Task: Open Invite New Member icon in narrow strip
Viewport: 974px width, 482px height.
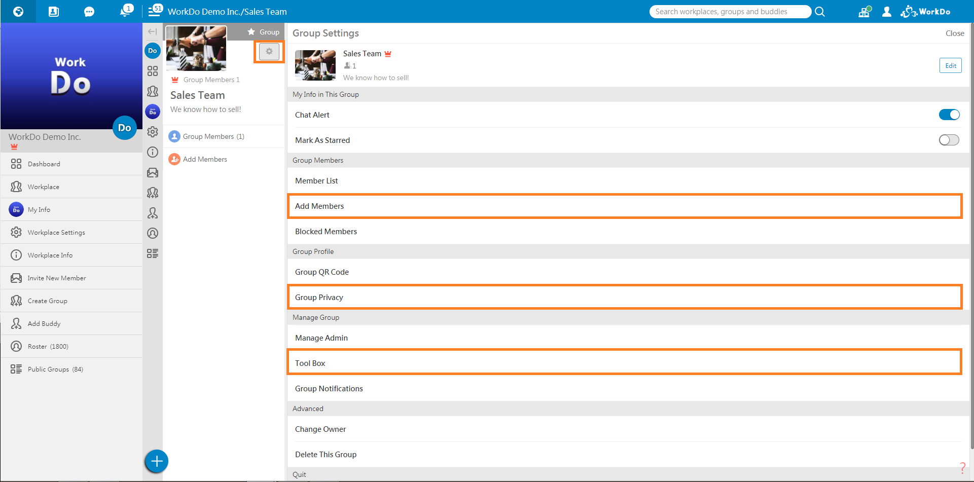Action: [x=153, y=172]
